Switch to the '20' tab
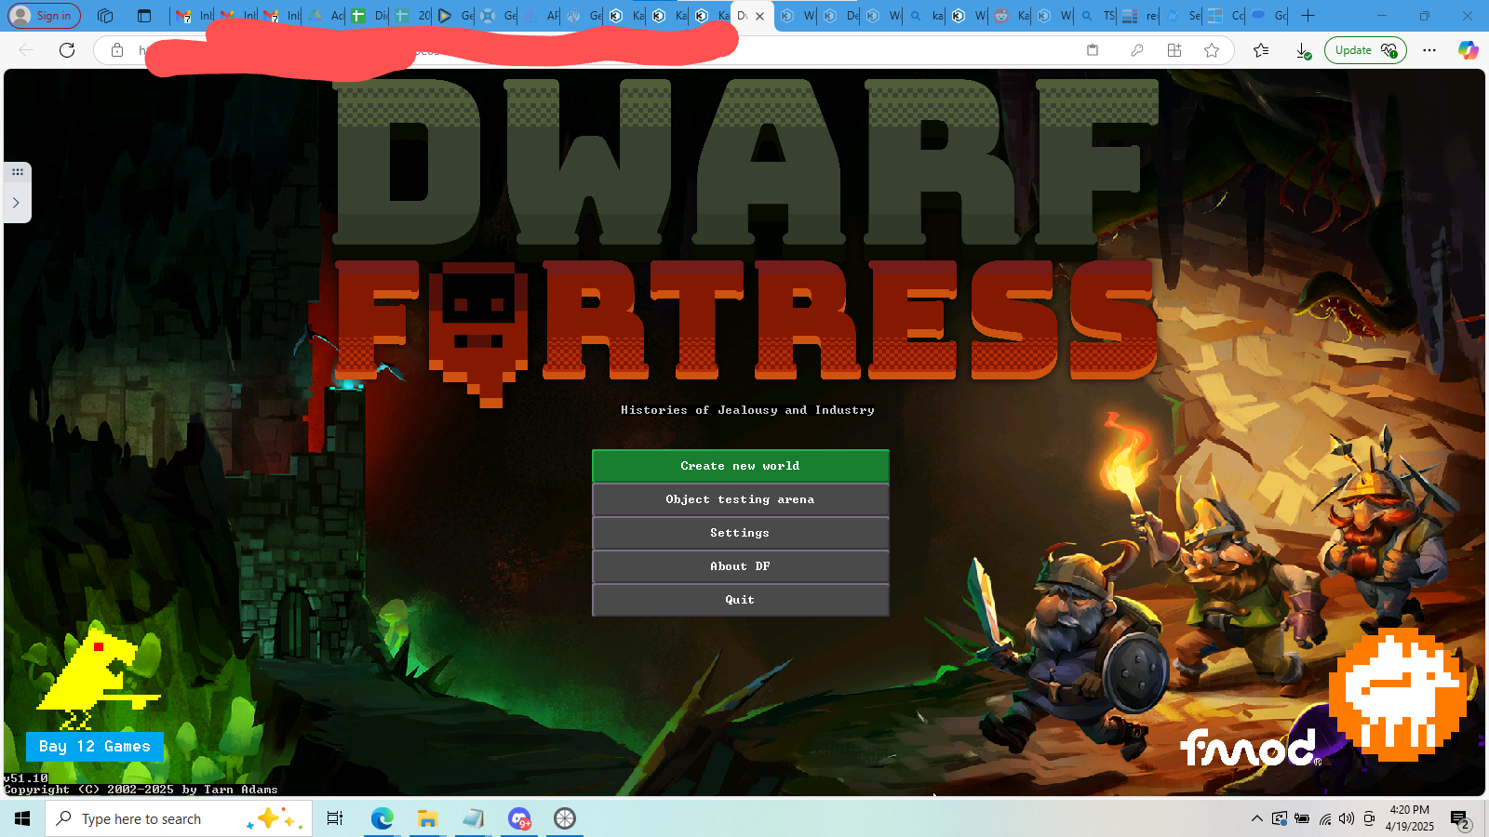Image resolution: width=1489 pixels, height=837 pixels. tap(411, 16)
